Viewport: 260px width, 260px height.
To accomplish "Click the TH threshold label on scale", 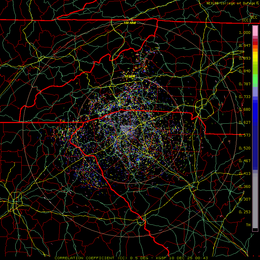I will 248,225.
